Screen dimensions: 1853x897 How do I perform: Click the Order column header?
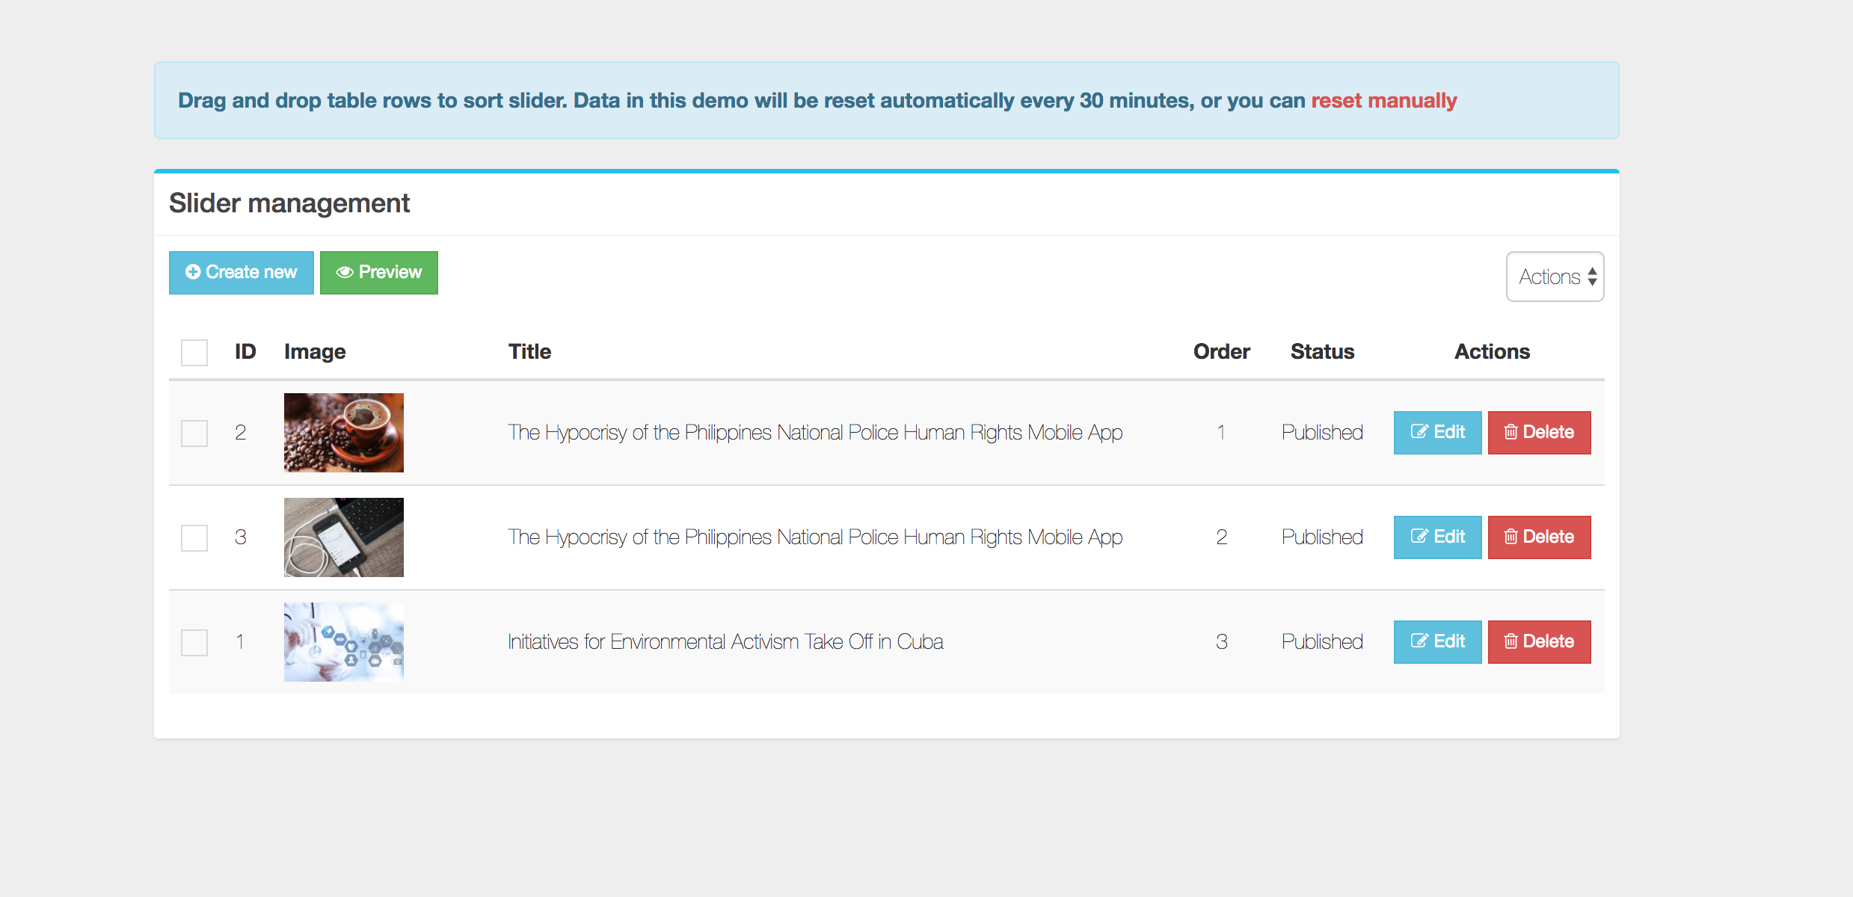click(x=1221, y=351)
